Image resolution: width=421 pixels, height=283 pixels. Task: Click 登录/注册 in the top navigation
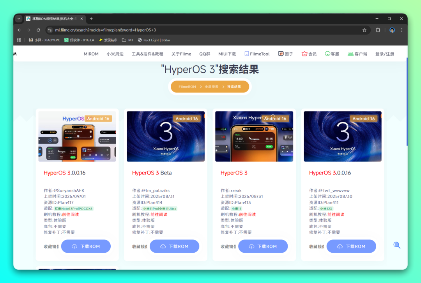pos(384,54)
